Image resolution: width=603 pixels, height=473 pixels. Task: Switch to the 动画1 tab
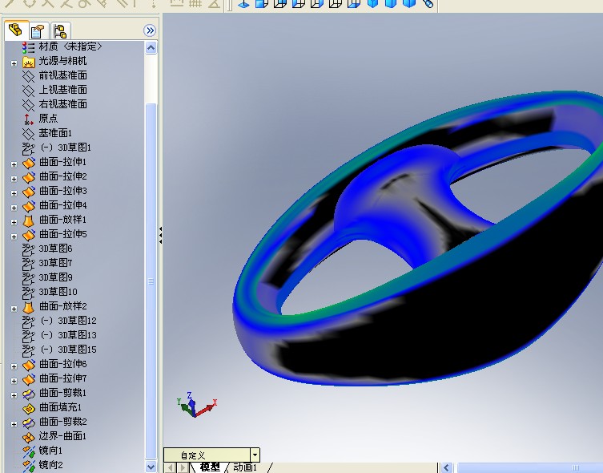tap(245, 467)
